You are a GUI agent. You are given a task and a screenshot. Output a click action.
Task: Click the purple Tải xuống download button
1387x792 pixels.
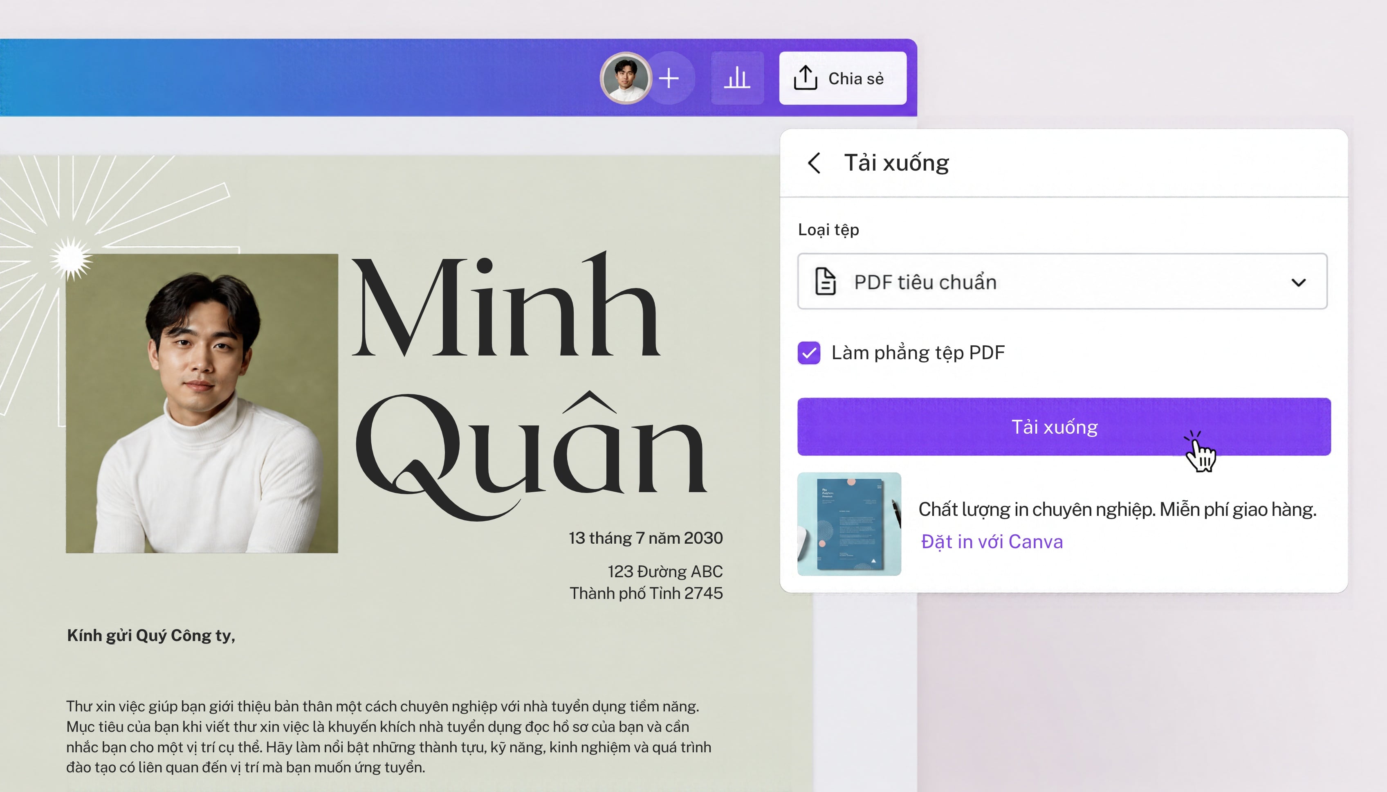(1064, 426)
